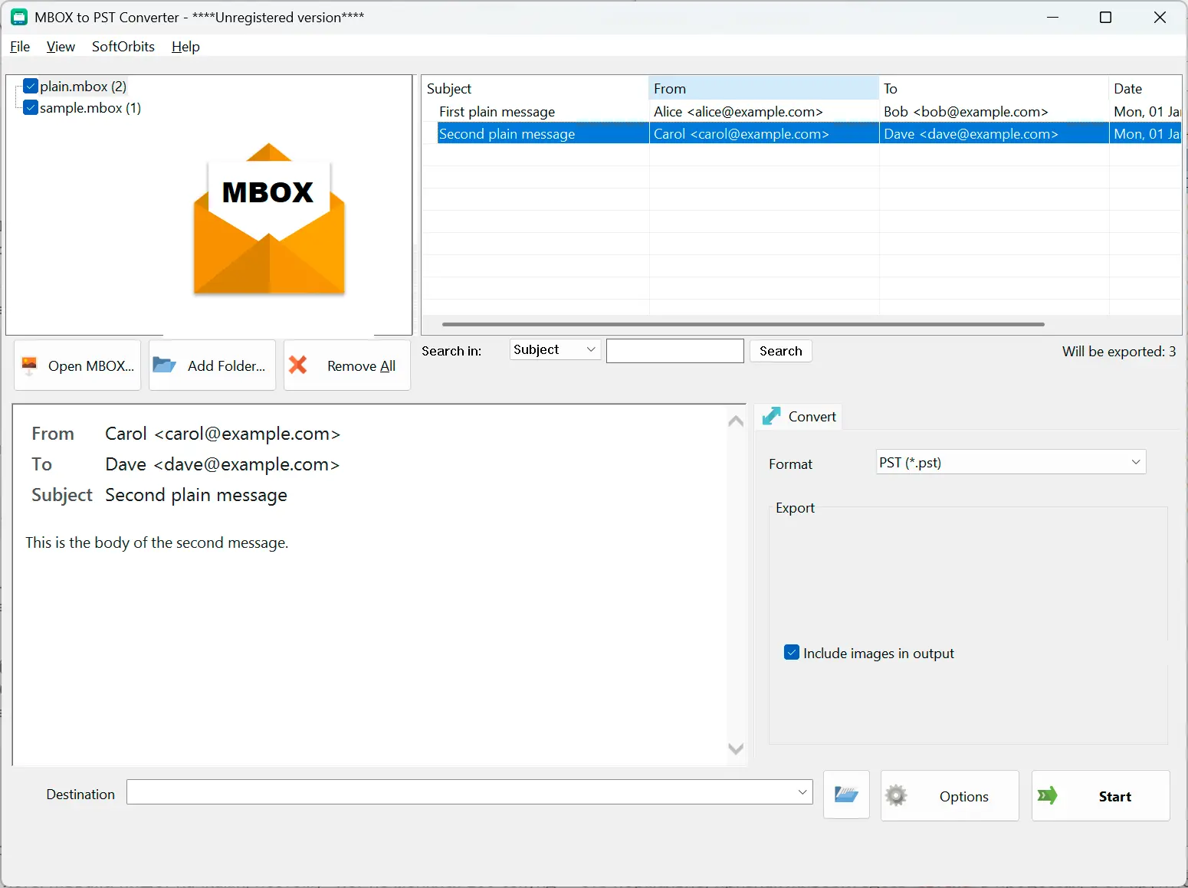Open the Format PST dropdown
Image resolution: width=1188 pixels, height=888 pixels.
point(1011,462)
